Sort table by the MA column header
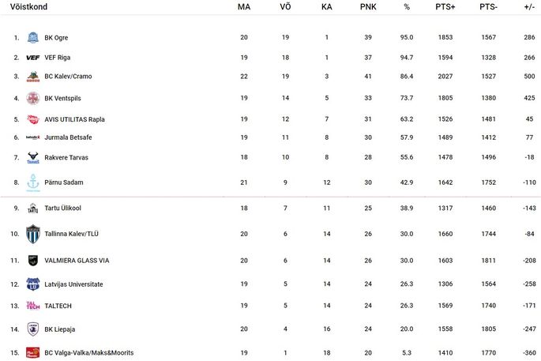This screenshot has width=541, height=361. click(x=244, y=7)
